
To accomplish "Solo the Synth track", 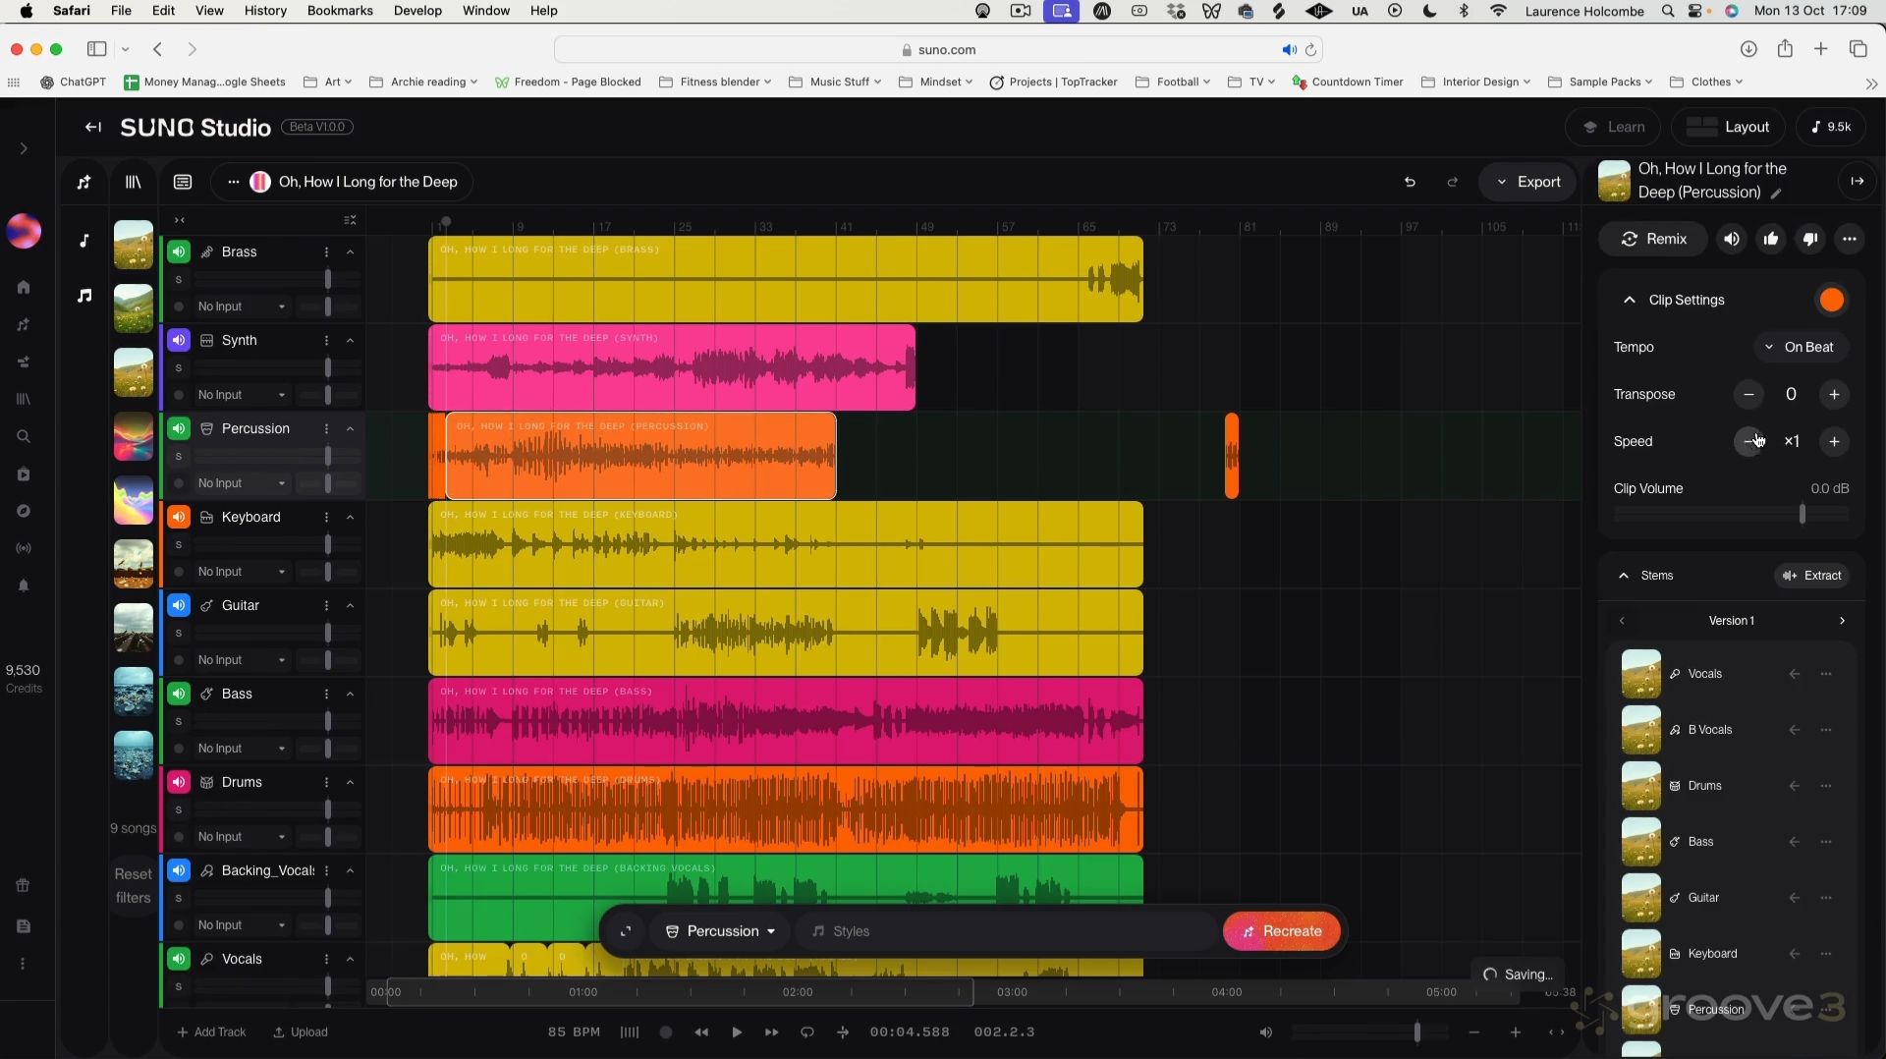I will [179, 368].
